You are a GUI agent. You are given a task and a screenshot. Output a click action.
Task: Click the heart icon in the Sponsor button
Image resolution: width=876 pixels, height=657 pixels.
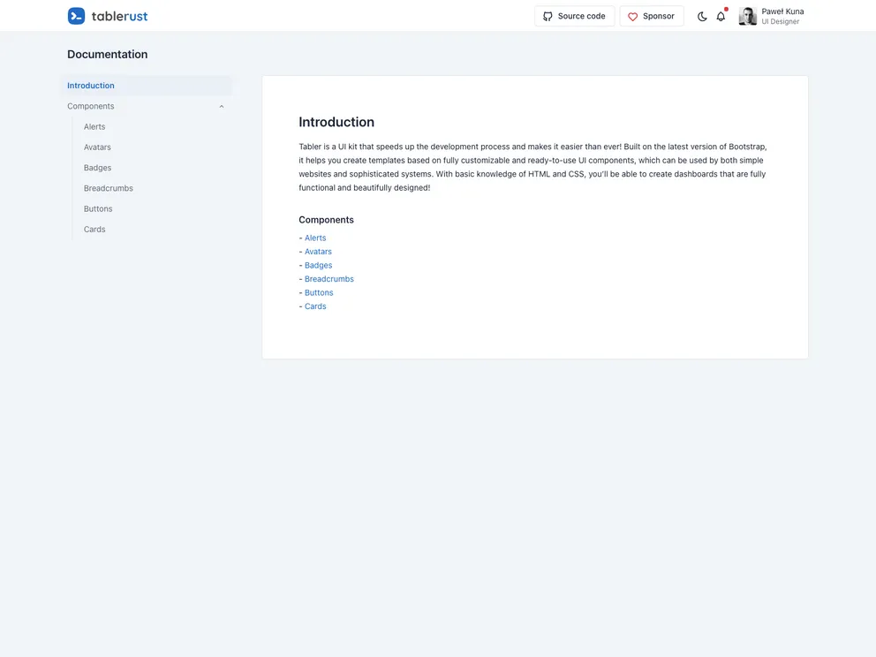point(632,15)
